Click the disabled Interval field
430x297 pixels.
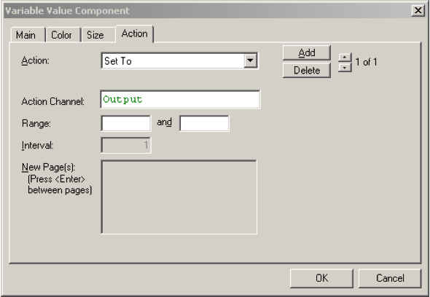coord(126,145)
